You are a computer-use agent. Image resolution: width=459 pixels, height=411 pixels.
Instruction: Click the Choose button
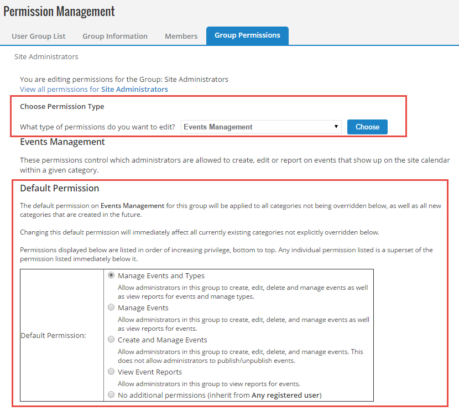pos(367,127)
